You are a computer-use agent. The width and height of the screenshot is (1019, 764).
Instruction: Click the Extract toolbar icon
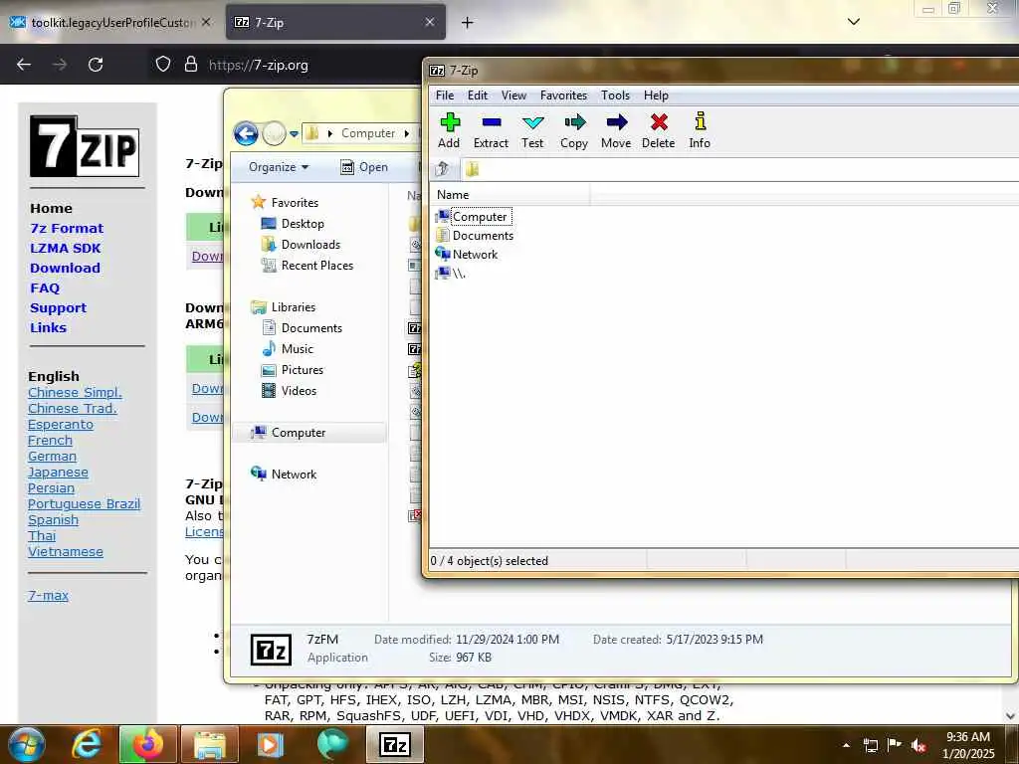point(491,130)
